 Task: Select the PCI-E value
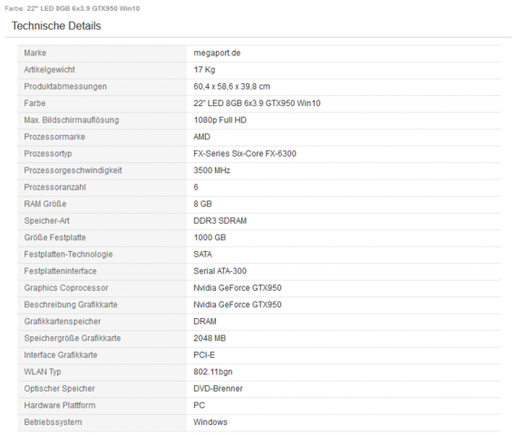(x=204, y=355)
